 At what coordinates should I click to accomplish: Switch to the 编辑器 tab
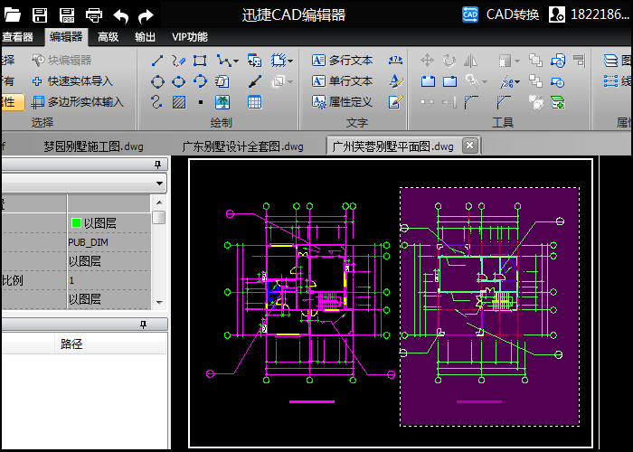(x=66, y=37)
